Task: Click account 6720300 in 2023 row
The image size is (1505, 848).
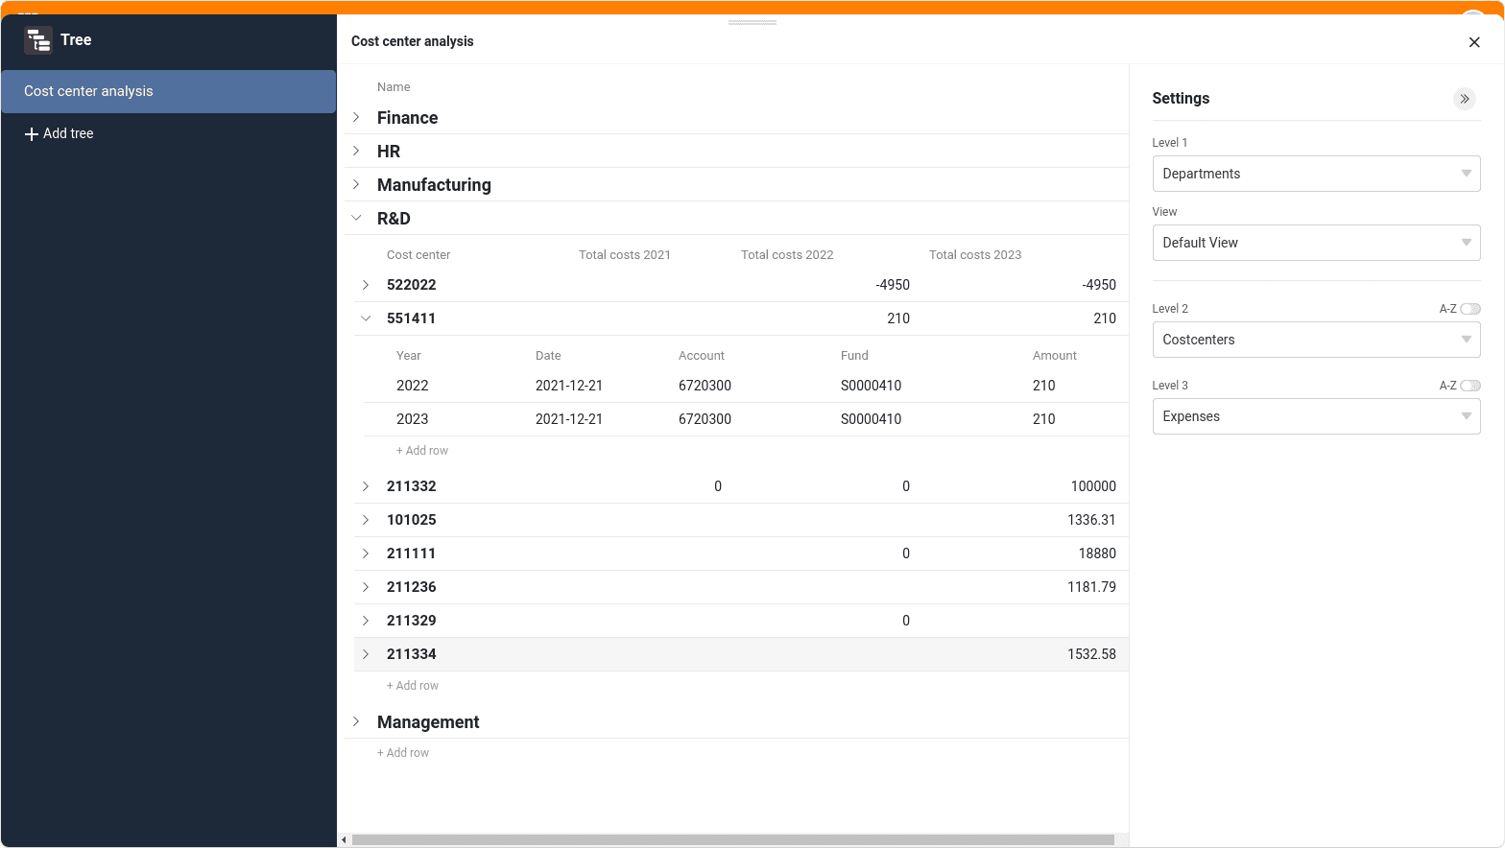Action: pyautogui.click(x=705, y=419)
